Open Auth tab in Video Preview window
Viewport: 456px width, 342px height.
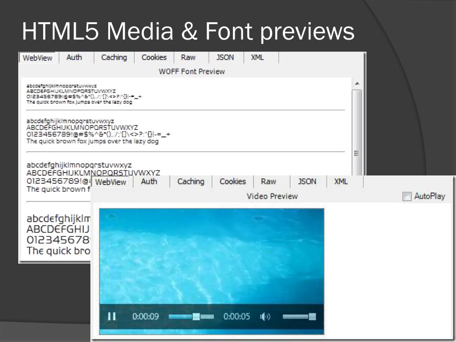(x=149, y=182)
